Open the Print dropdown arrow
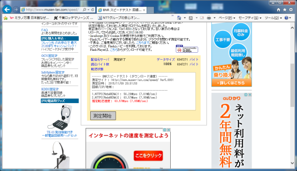The height and width of the screenshot is (171, 297). 215,18
